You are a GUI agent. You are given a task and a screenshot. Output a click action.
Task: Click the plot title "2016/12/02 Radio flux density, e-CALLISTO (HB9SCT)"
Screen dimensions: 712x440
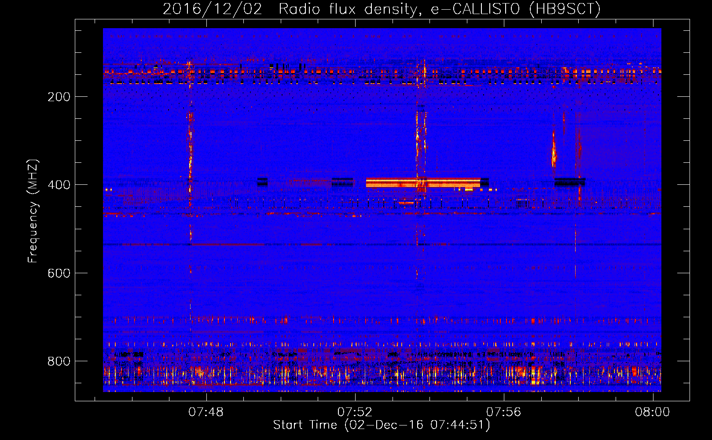382,9
